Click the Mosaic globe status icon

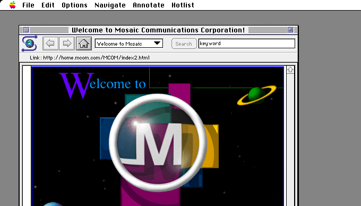(x=30, y=44)
